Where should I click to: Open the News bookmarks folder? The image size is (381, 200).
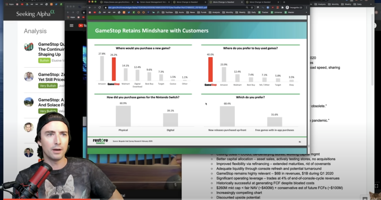[x=191, y=12]
